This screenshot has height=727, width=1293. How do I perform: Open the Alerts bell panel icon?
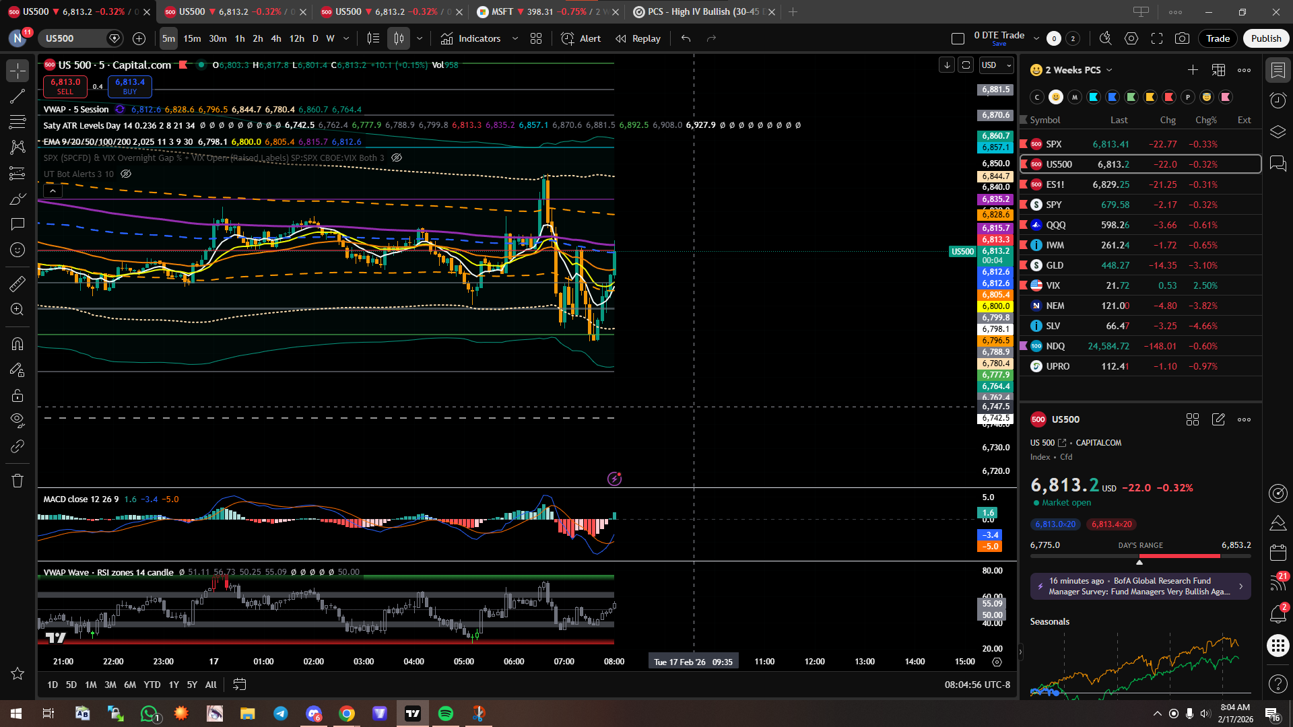[1278, 614]
